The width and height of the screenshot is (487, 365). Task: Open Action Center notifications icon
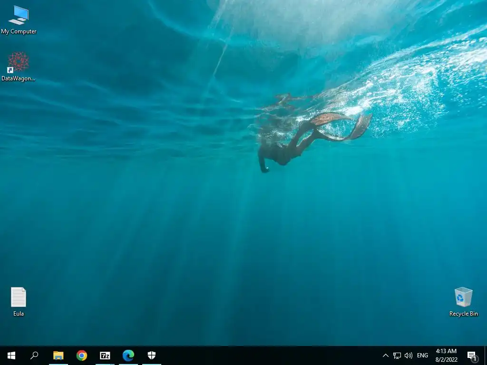[x=472, y=355]
